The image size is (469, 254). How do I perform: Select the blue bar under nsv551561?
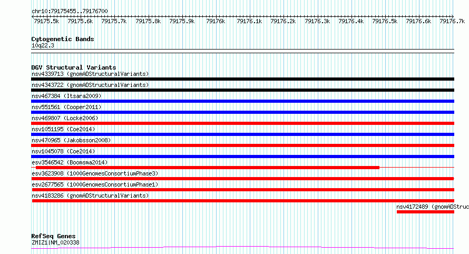point(242,112)
